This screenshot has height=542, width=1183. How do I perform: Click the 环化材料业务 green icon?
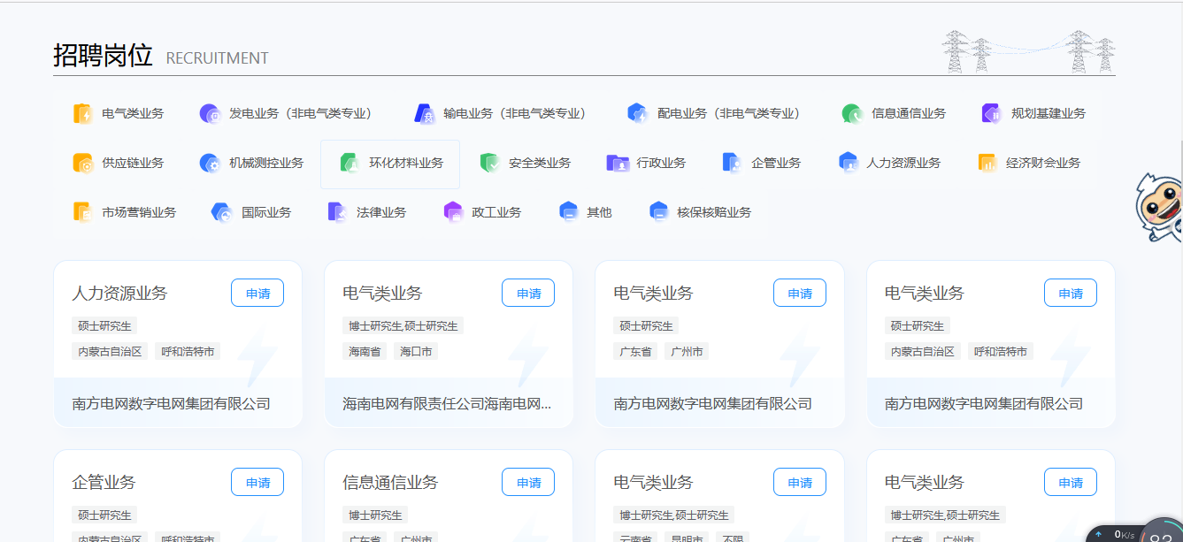pyautogui.click(x=350, y=163)
